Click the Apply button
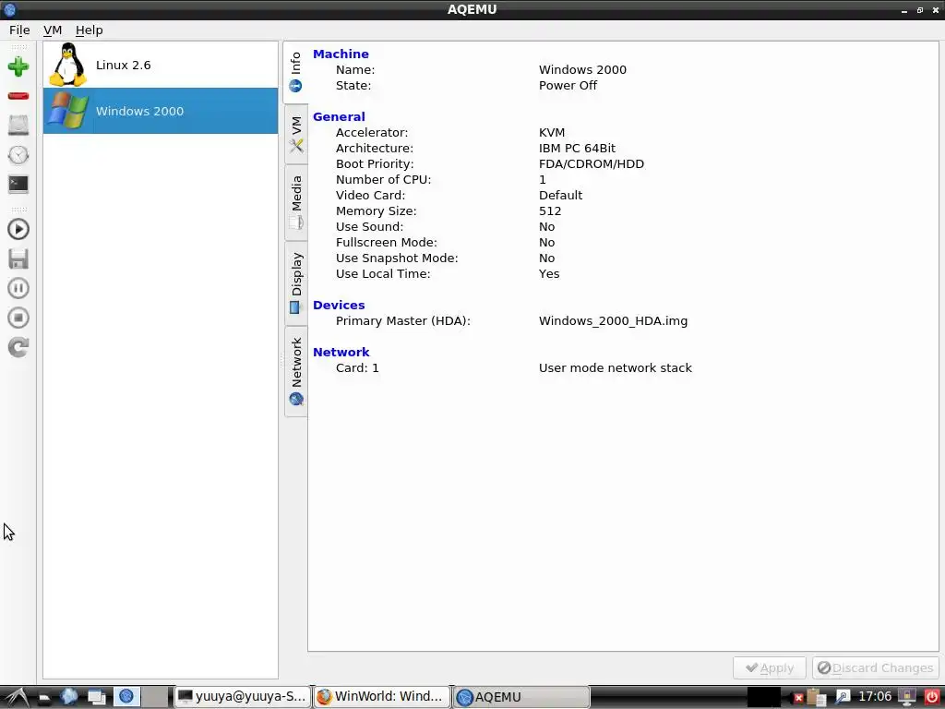945x709 pixels. coord(769,668)
